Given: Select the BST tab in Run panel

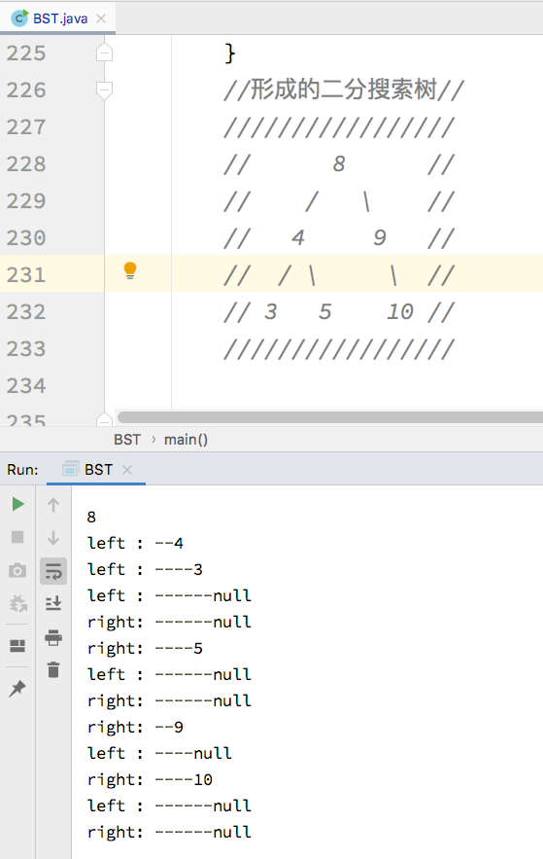Looking at the screenshot, I should click(96, 470).
